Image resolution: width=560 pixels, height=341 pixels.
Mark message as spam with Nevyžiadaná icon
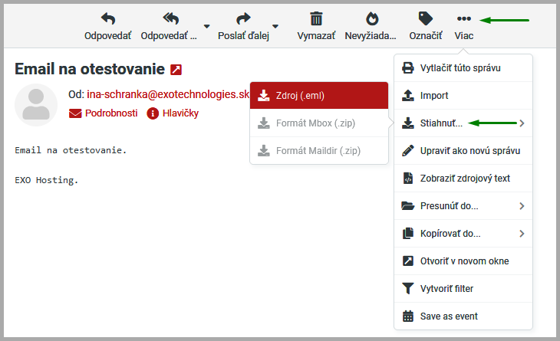[x=371, y=19]
